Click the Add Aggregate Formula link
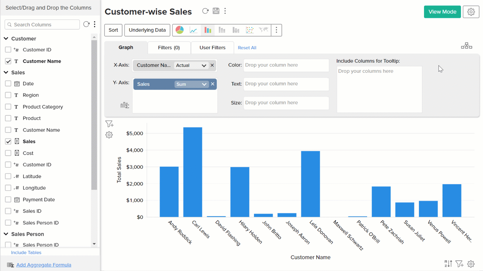Screen dimensions: 483x271 click(43, 265)
